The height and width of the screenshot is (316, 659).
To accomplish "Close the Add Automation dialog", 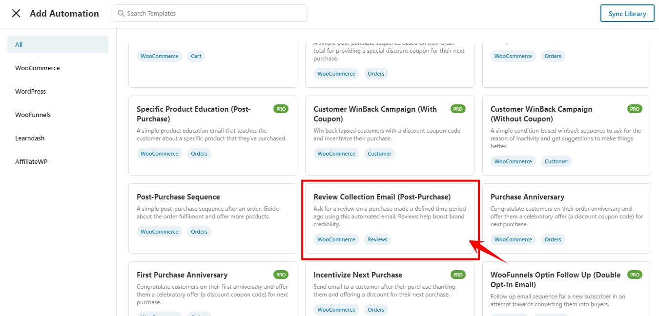I will coord(16,14).
